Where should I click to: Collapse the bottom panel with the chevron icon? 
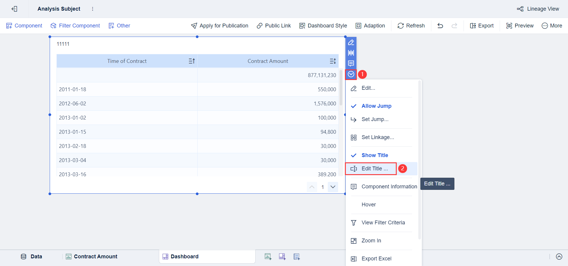pyautogui.click(x=559, y=257)
